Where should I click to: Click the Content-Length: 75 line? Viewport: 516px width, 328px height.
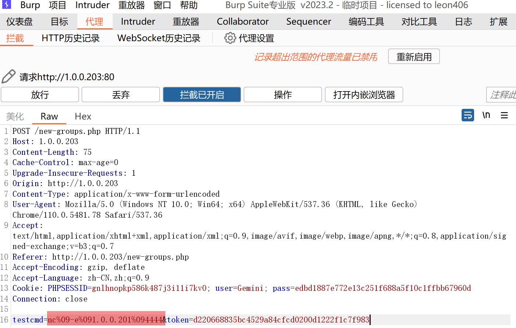pos(52,152)
